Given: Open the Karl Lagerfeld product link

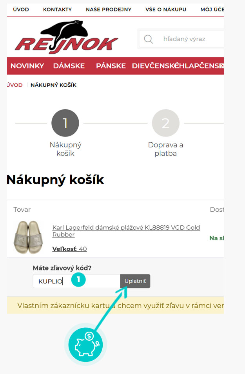Looking at the screenshot, I should [126, 231].
